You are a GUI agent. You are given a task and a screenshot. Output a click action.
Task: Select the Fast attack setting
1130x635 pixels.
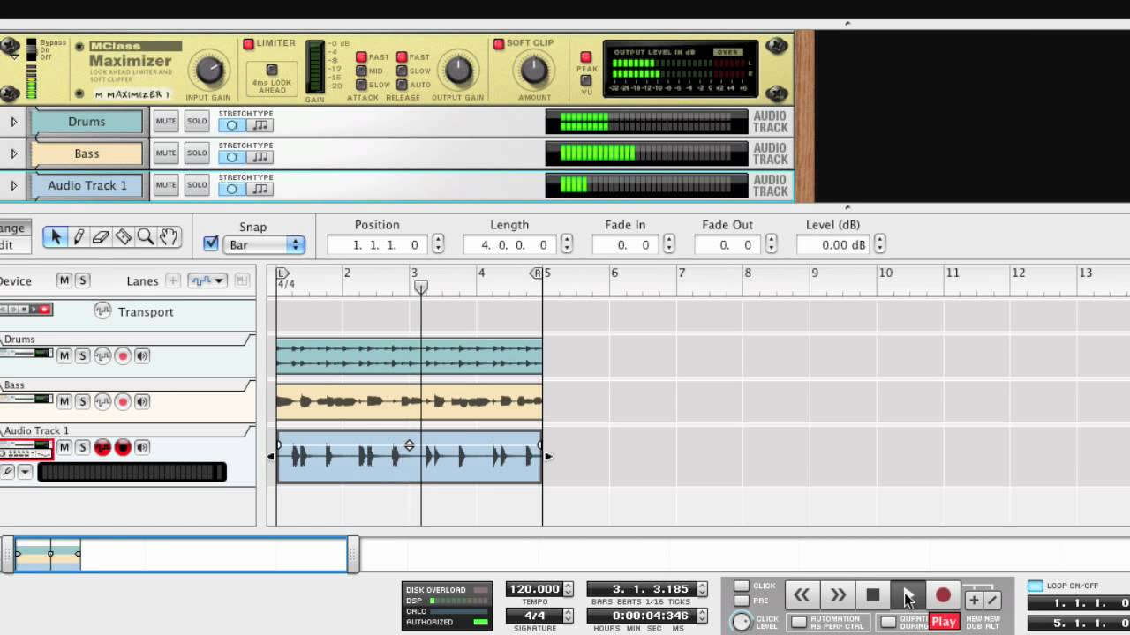(361, 57)
